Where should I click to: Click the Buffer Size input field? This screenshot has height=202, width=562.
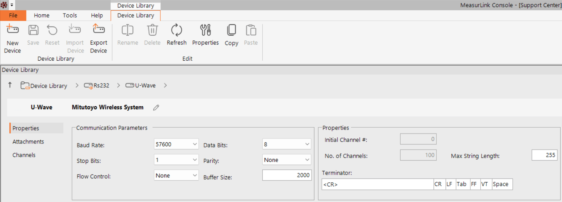[x=287, y=175]
